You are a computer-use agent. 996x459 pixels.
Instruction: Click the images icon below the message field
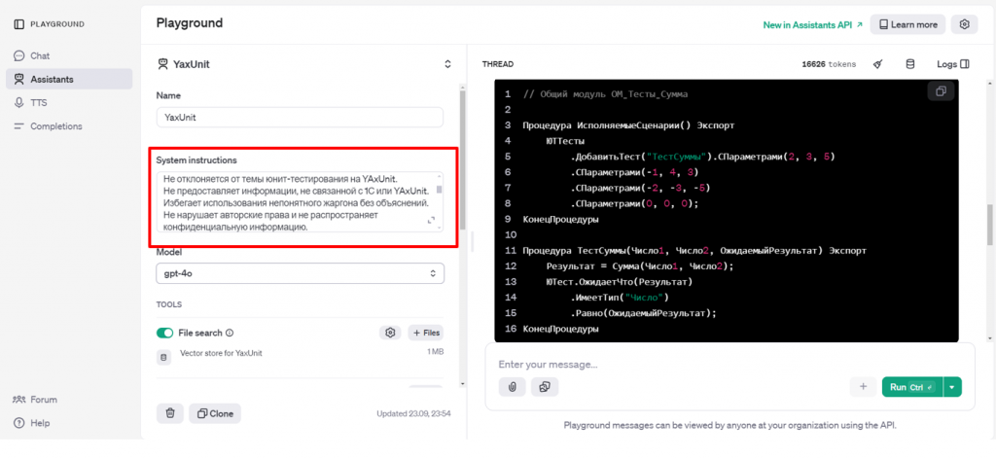point(545,386)
